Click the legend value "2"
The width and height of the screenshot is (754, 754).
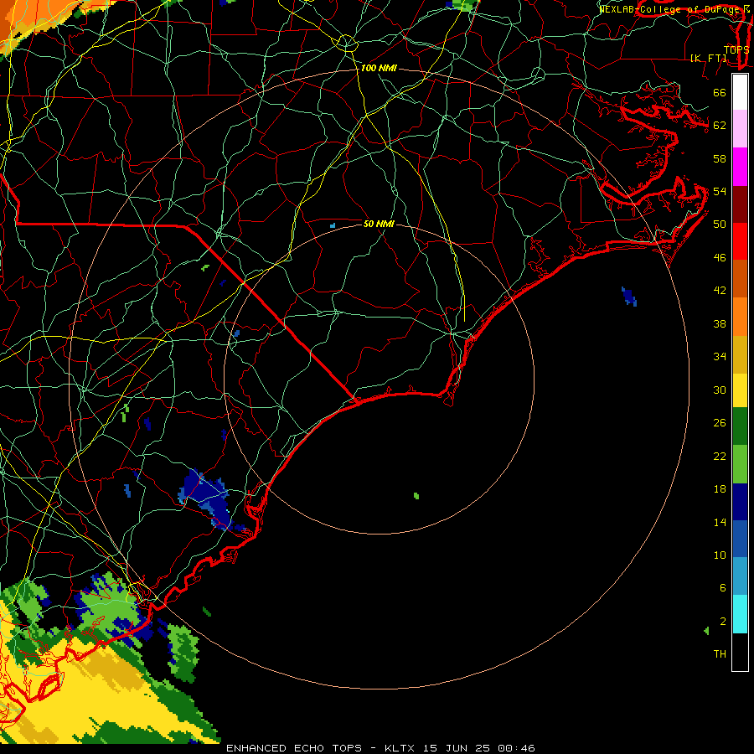click(723, 621)
